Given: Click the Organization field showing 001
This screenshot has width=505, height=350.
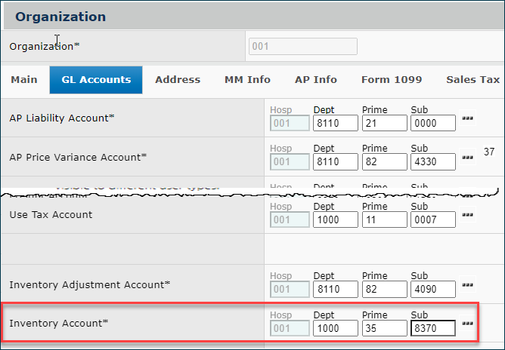Looking at the screenshot, I should point(302,46).
